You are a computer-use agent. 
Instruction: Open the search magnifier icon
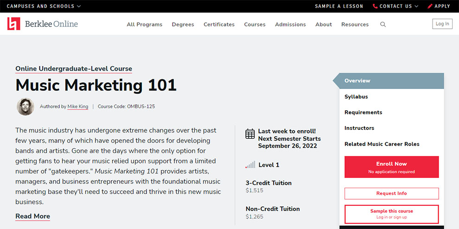point(383,24)
